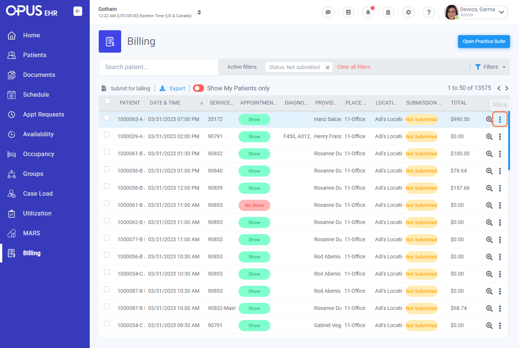519x348 pixels.
Task: Go to the previous page of results
Action: click(x=499, y=88)
